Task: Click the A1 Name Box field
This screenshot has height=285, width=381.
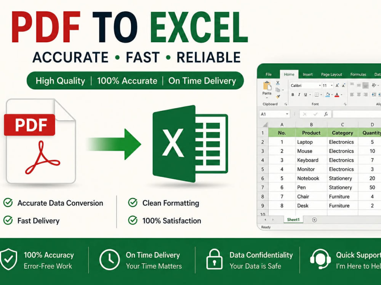Action: (x=275, y=114)
